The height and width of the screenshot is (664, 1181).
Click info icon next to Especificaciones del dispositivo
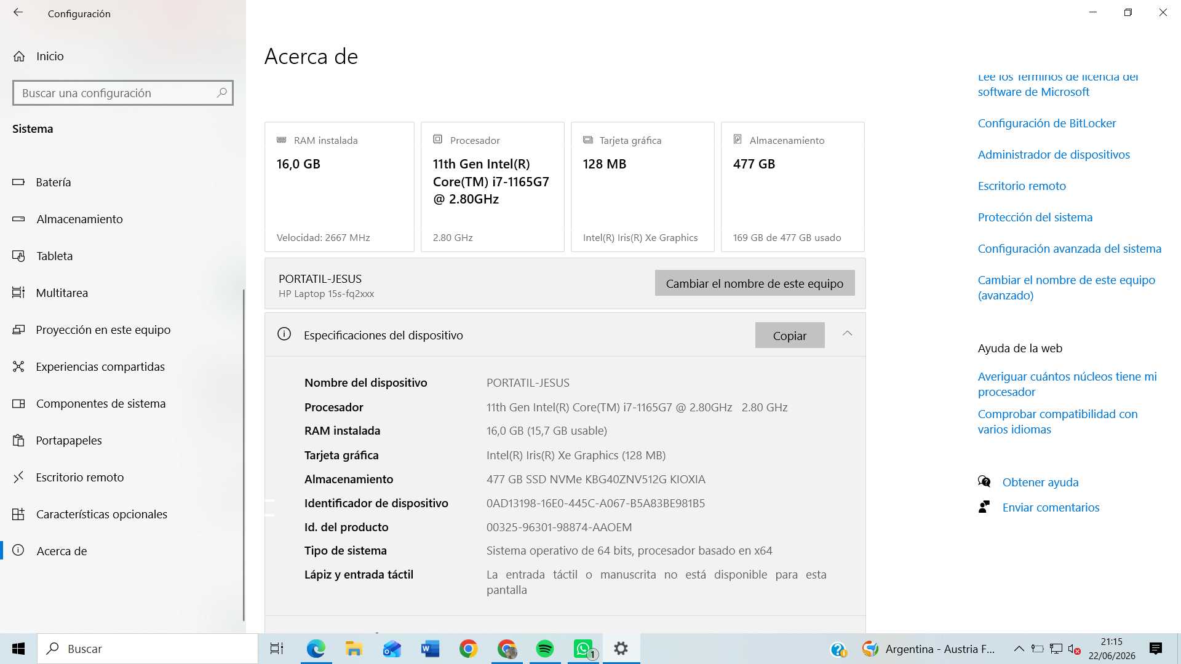284,334
